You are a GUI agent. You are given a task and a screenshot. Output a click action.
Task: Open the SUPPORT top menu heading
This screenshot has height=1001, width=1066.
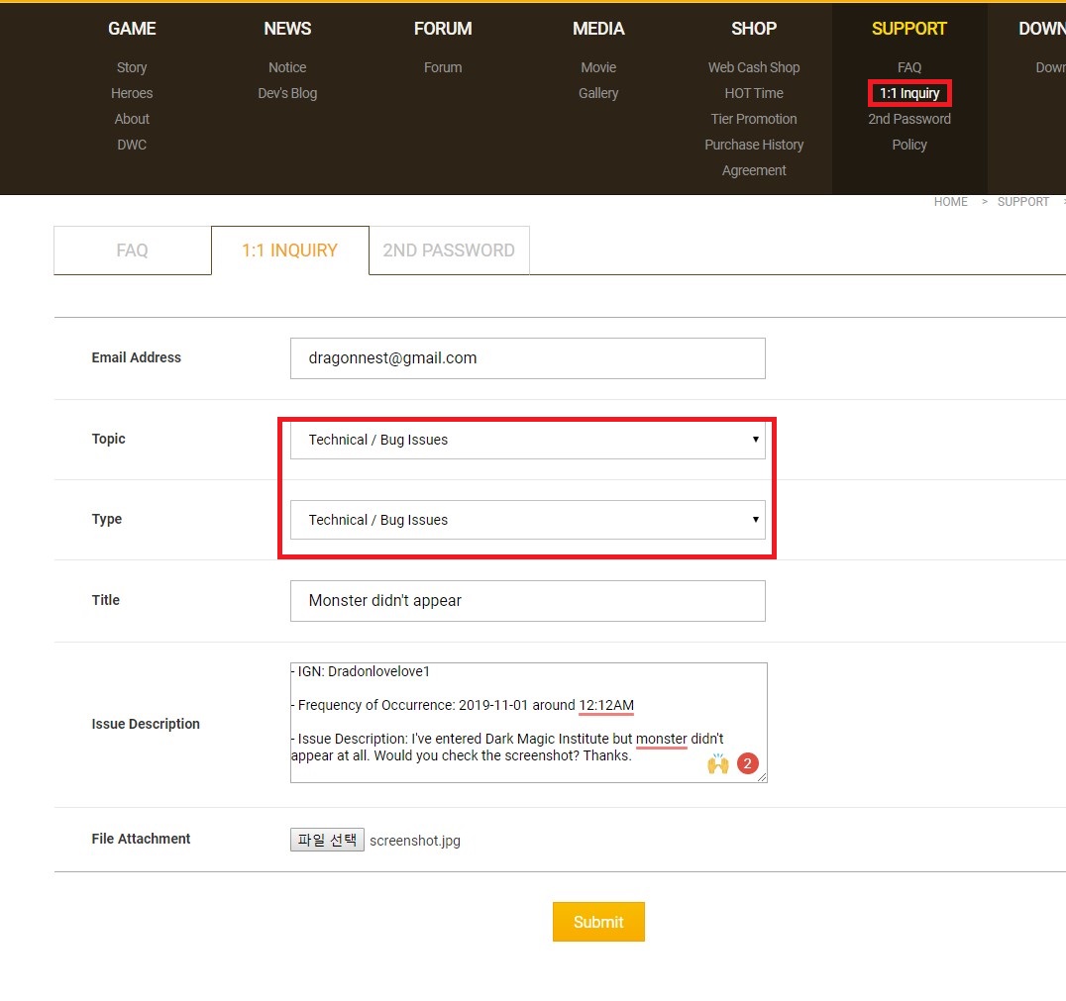coord(909,29)
